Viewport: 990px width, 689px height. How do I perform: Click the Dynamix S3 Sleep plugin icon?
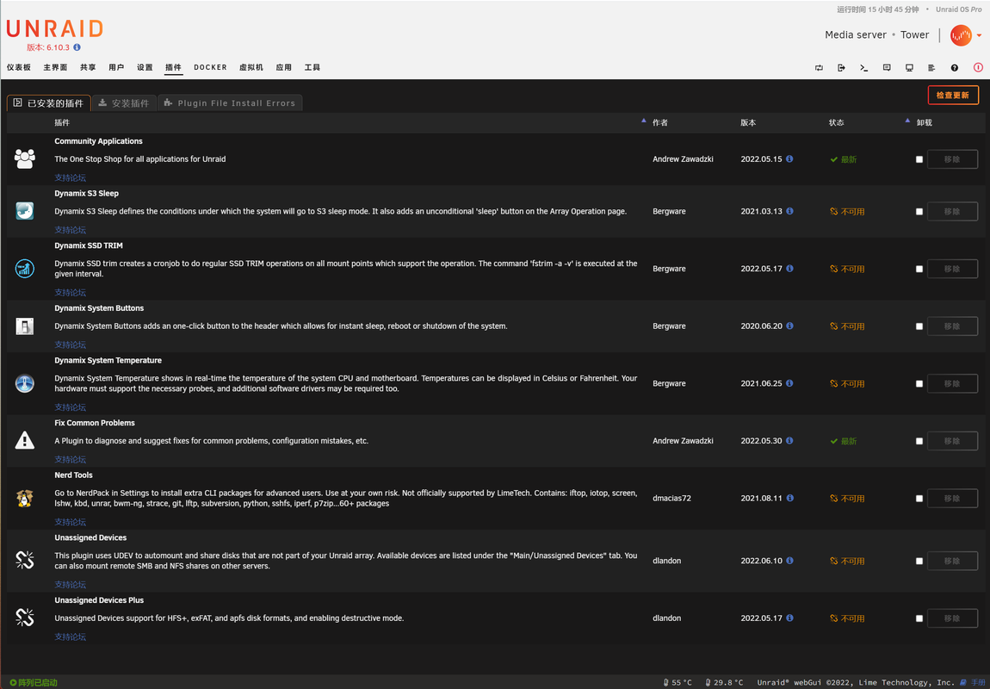point(25,211)
